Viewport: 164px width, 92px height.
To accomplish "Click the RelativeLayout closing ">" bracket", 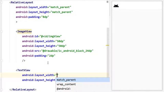I will click(x=16, y=22).
